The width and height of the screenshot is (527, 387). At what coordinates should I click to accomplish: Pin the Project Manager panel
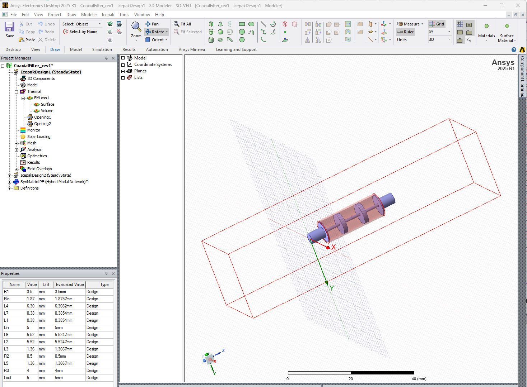[x=106, y=58]
